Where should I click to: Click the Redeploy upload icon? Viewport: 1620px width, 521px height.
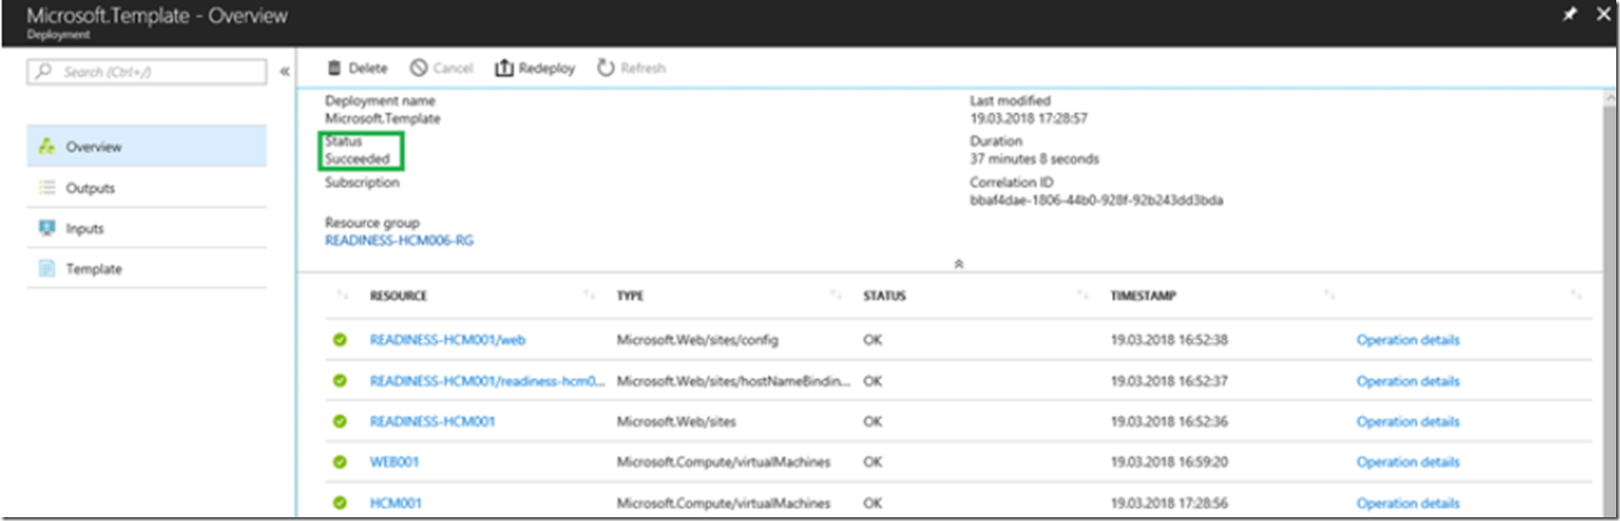coord(504,67)
